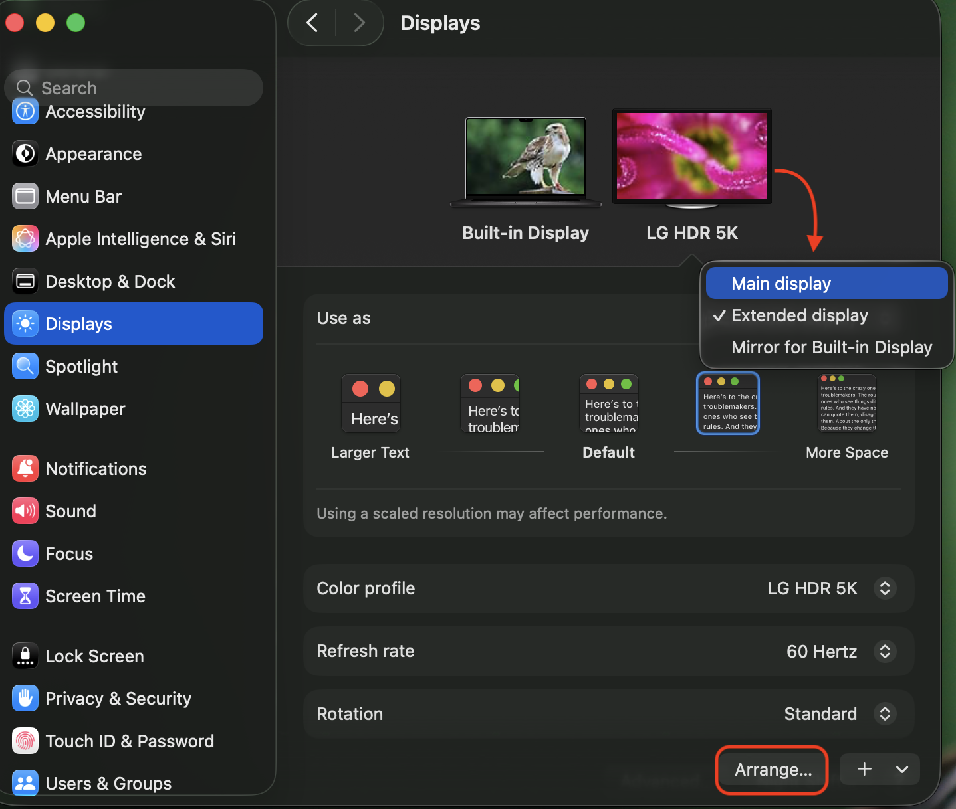The image size is (956, 809).
Task: Expand the Rotation Standard dropdown
Action: coord(884,714)
